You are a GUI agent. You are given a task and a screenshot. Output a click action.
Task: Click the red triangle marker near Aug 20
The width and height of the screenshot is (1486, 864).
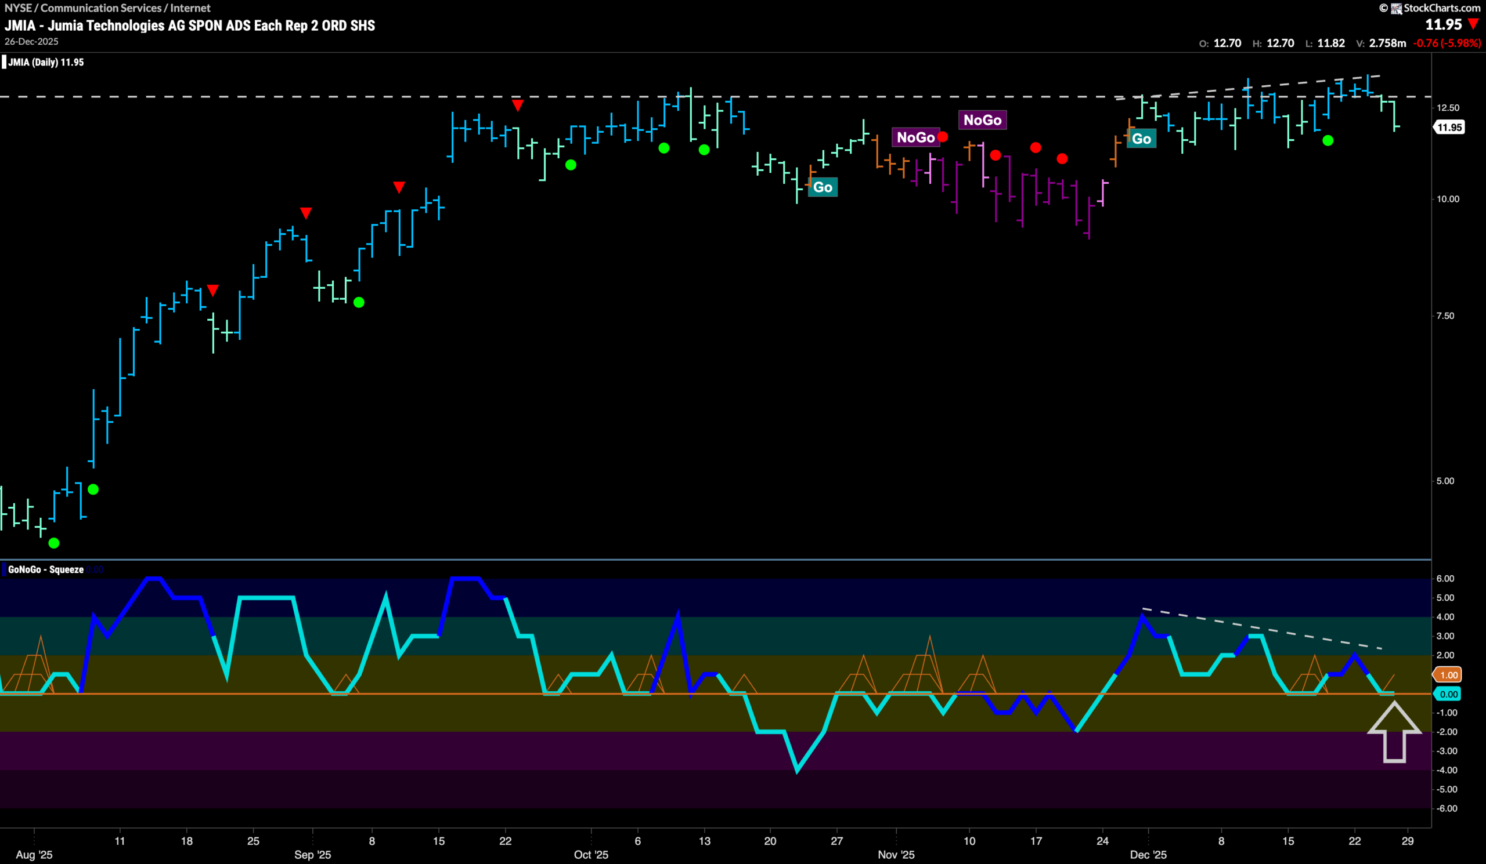213,291
